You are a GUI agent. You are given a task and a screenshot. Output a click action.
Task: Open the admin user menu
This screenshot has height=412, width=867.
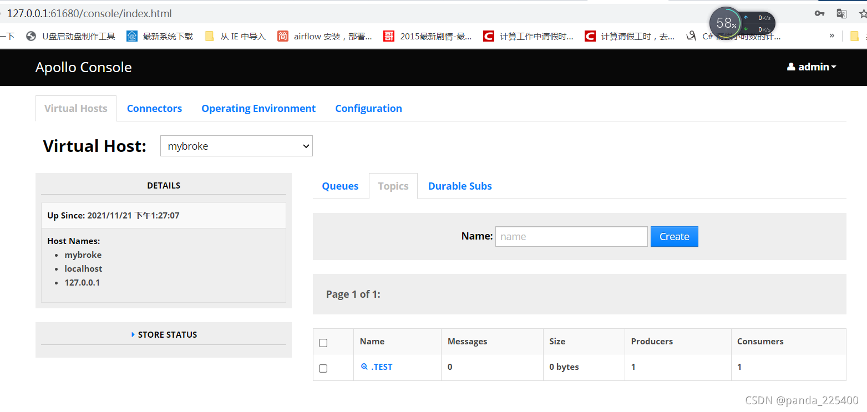812,67
